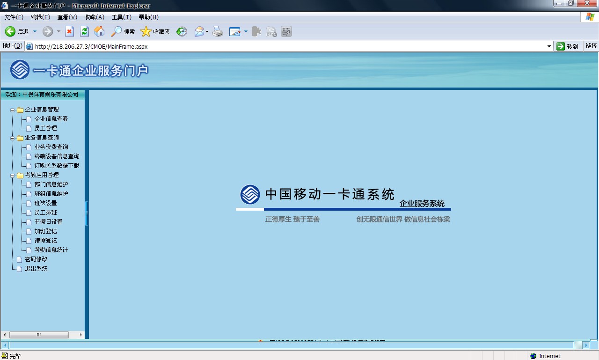Image resolution: width=599 pixels, height=360 pixels.
Task: Click the Print printer icon
Action: 217,31
